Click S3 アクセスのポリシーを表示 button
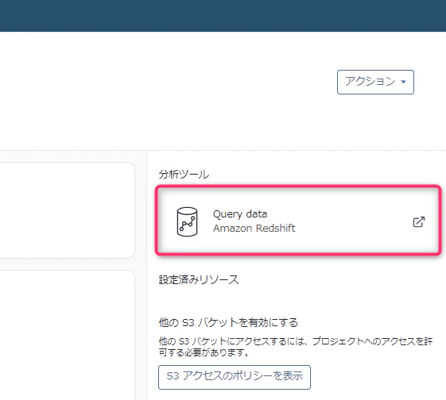Screen dimensions: 446x400 [235, 377]
